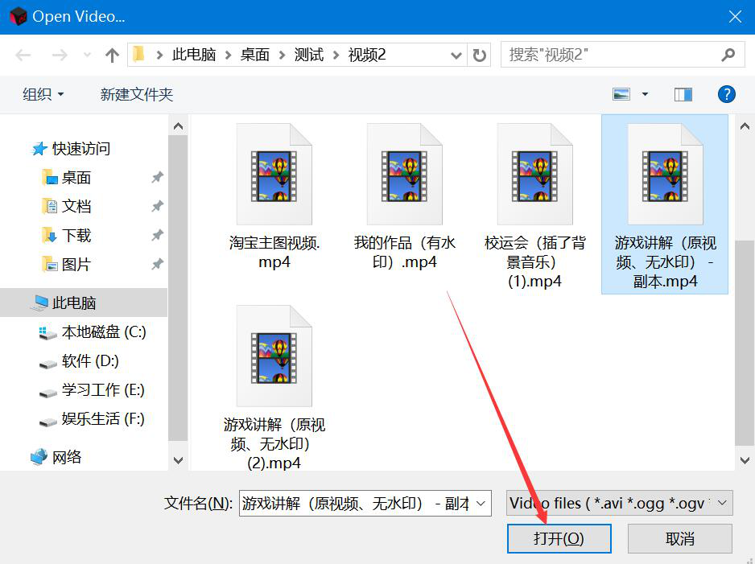The image size is (755, 564).
Task: Click the Back navigation arrow
Action: click(23, 55)
